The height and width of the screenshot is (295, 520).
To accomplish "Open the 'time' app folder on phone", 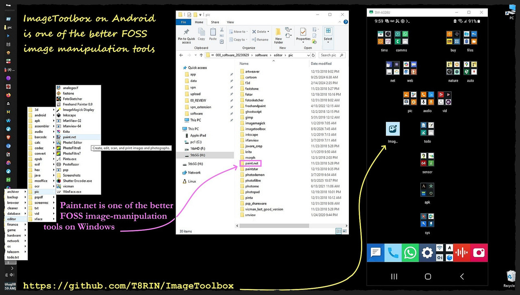I will tap(385, 38).
